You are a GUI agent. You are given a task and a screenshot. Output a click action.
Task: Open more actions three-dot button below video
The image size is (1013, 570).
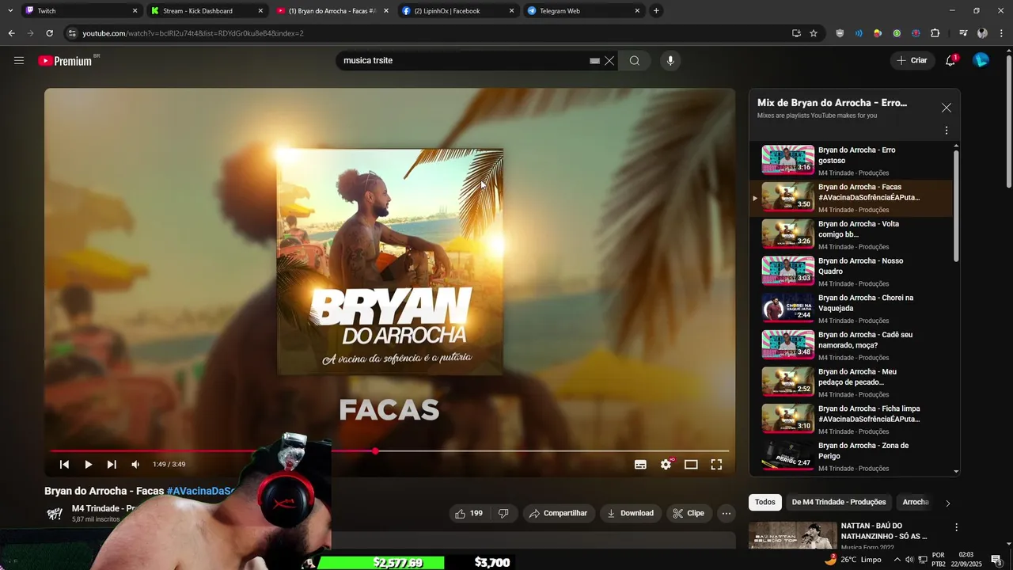coord(726,513)
